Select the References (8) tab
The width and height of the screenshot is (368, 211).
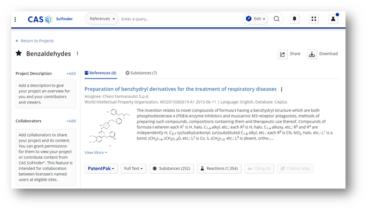point(101,73)
